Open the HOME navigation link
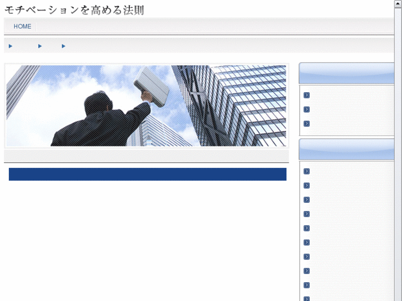The image size is (402, 301). pyautogui.click(x=23, y=27)
